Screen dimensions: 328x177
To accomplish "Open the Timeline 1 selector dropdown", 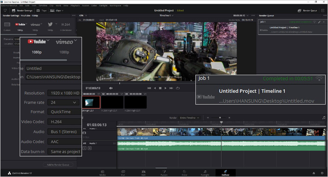I will 166,15.
